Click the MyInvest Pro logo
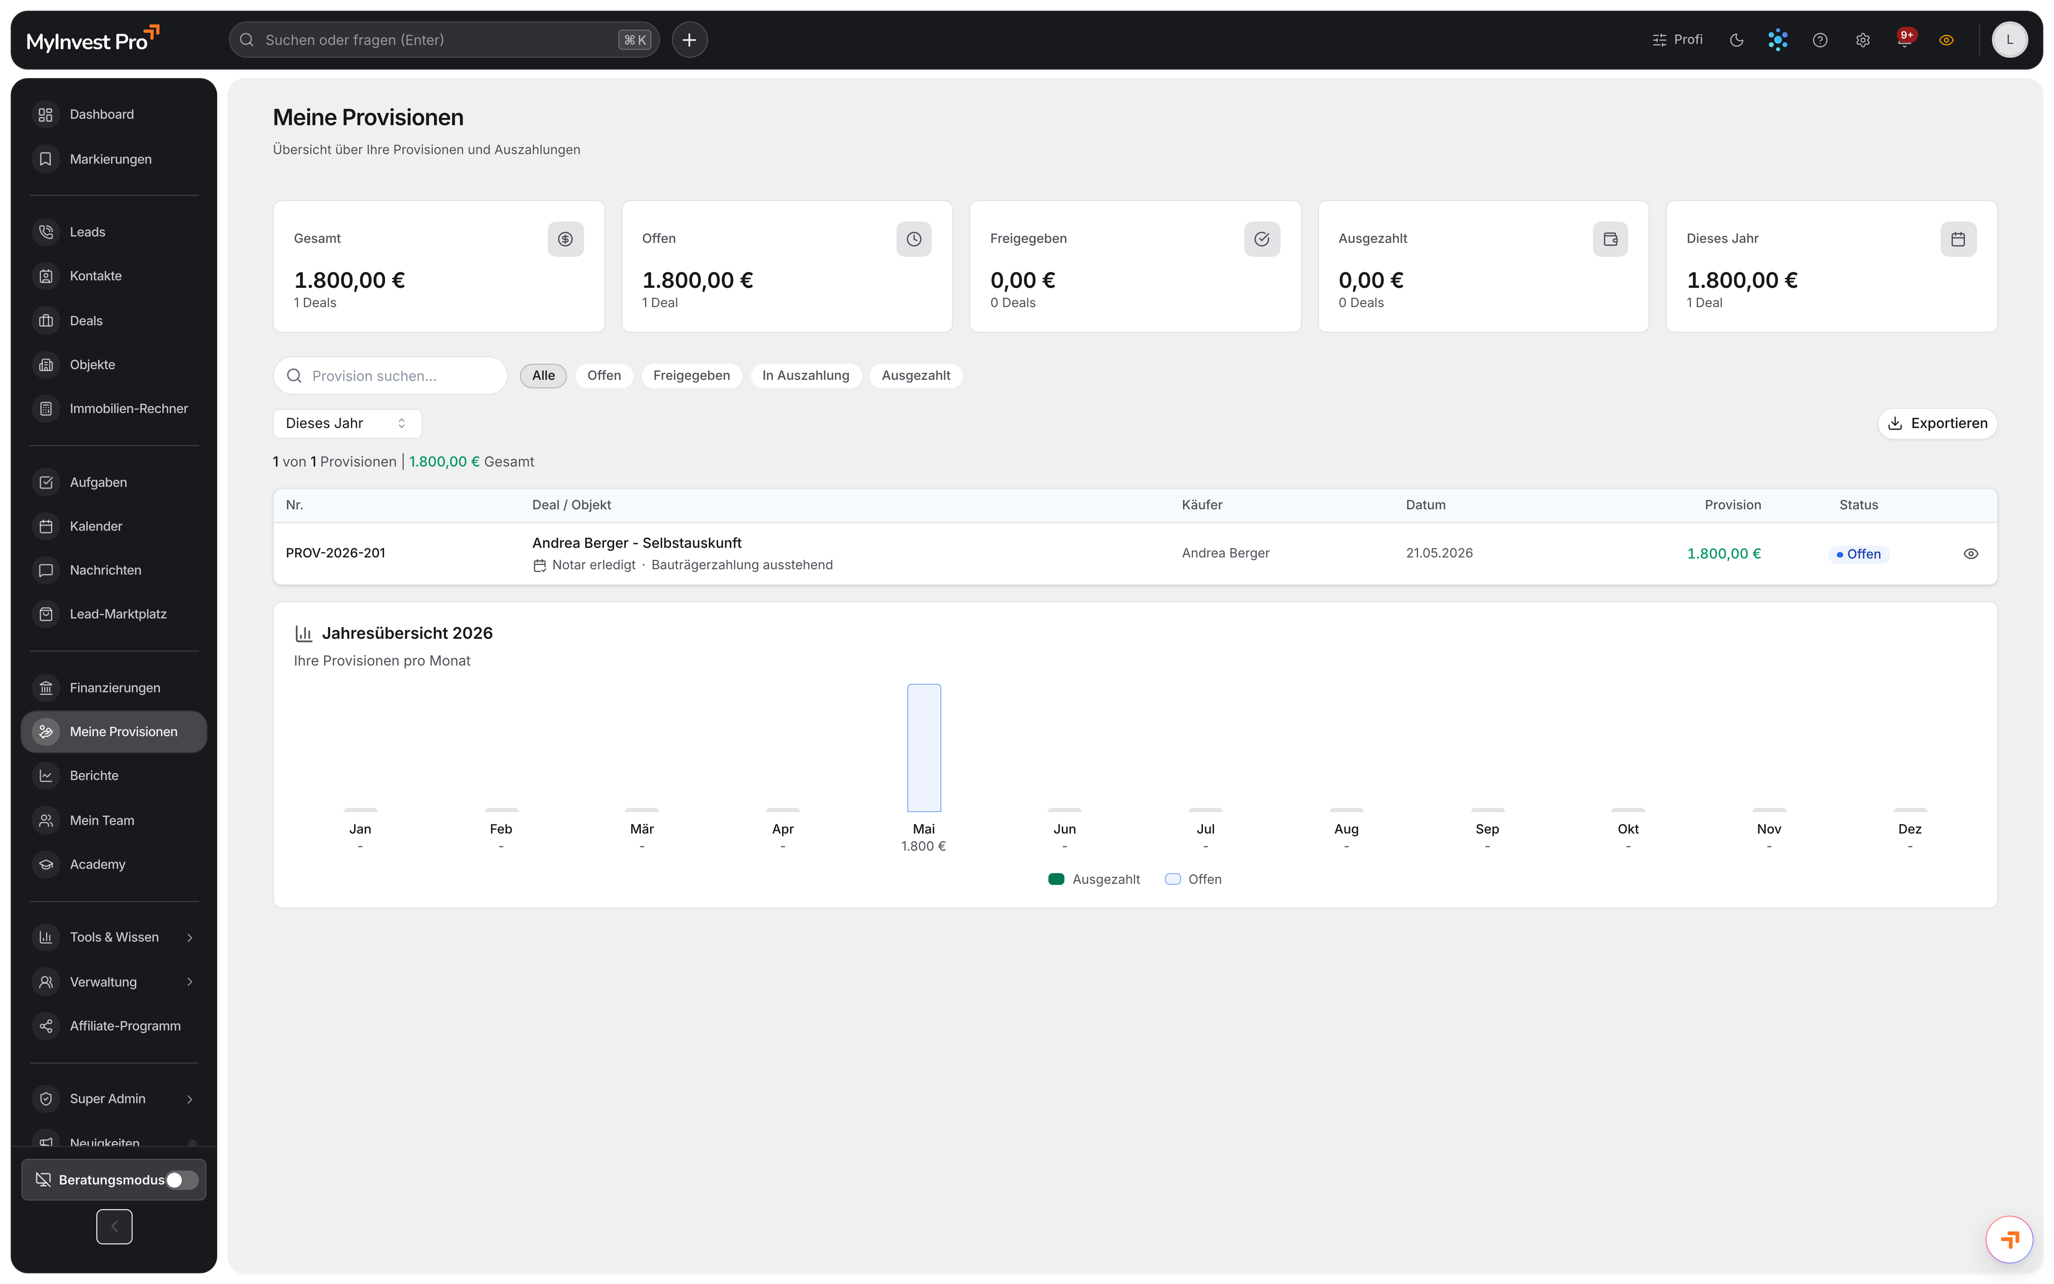 (x=93, y=39)
